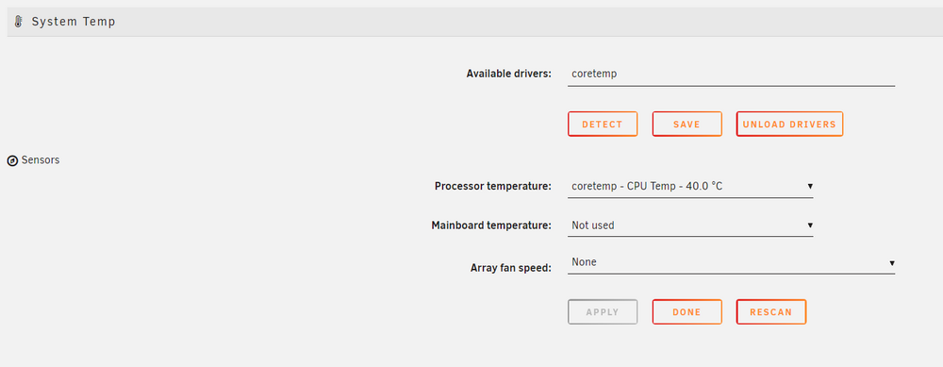The width and height of the screenshot is (943, 367).
Task: Save the detected drivers with SAVE
Action: [687, 124]
